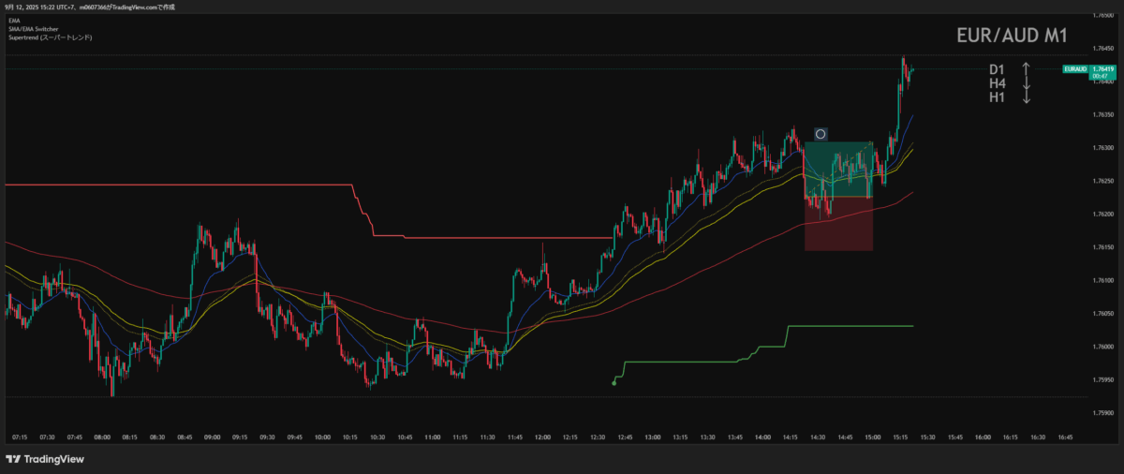Image resolution: width=1124 pixels, height=474 pixels.
Task: Select the SMA/EMA Switcher indicator legend
Action: (31, 28)
